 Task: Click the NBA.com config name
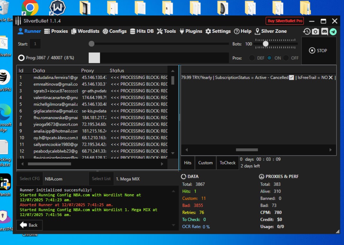point(53,179)
